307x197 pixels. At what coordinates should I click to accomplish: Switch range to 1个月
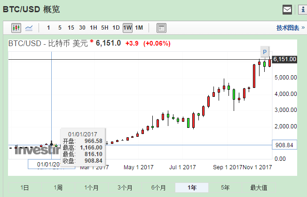91,188
